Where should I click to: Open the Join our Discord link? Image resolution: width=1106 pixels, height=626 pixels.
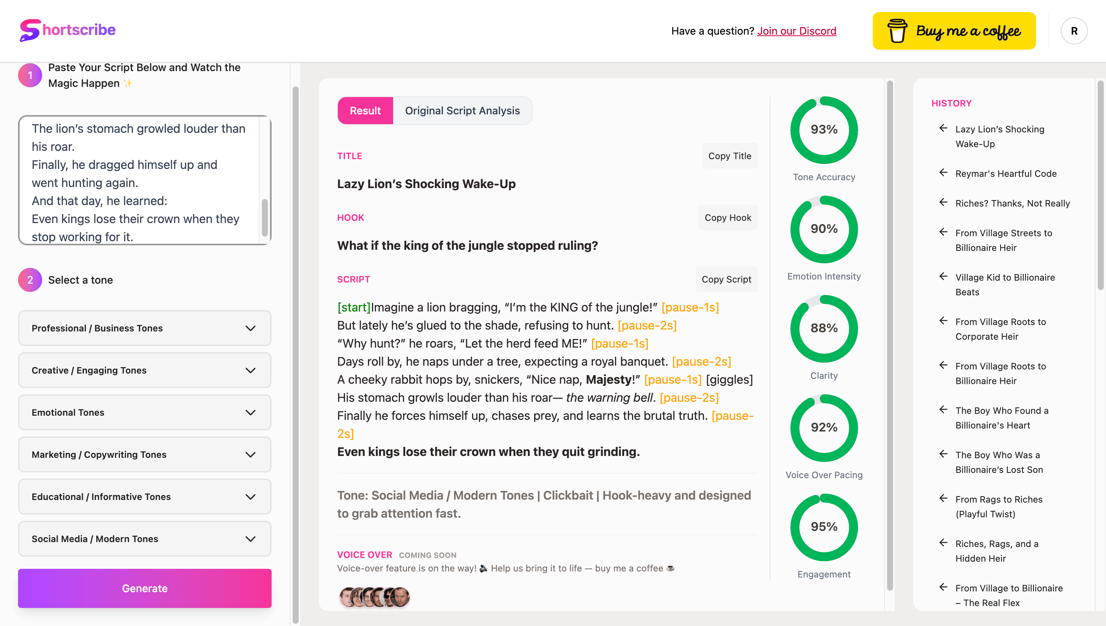796,31
